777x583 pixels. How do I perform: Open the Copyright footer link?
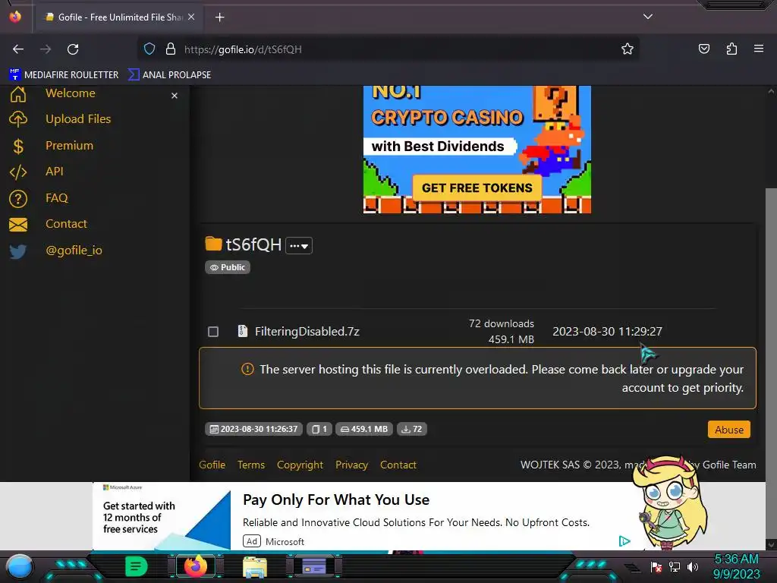(x=300, y=465)
